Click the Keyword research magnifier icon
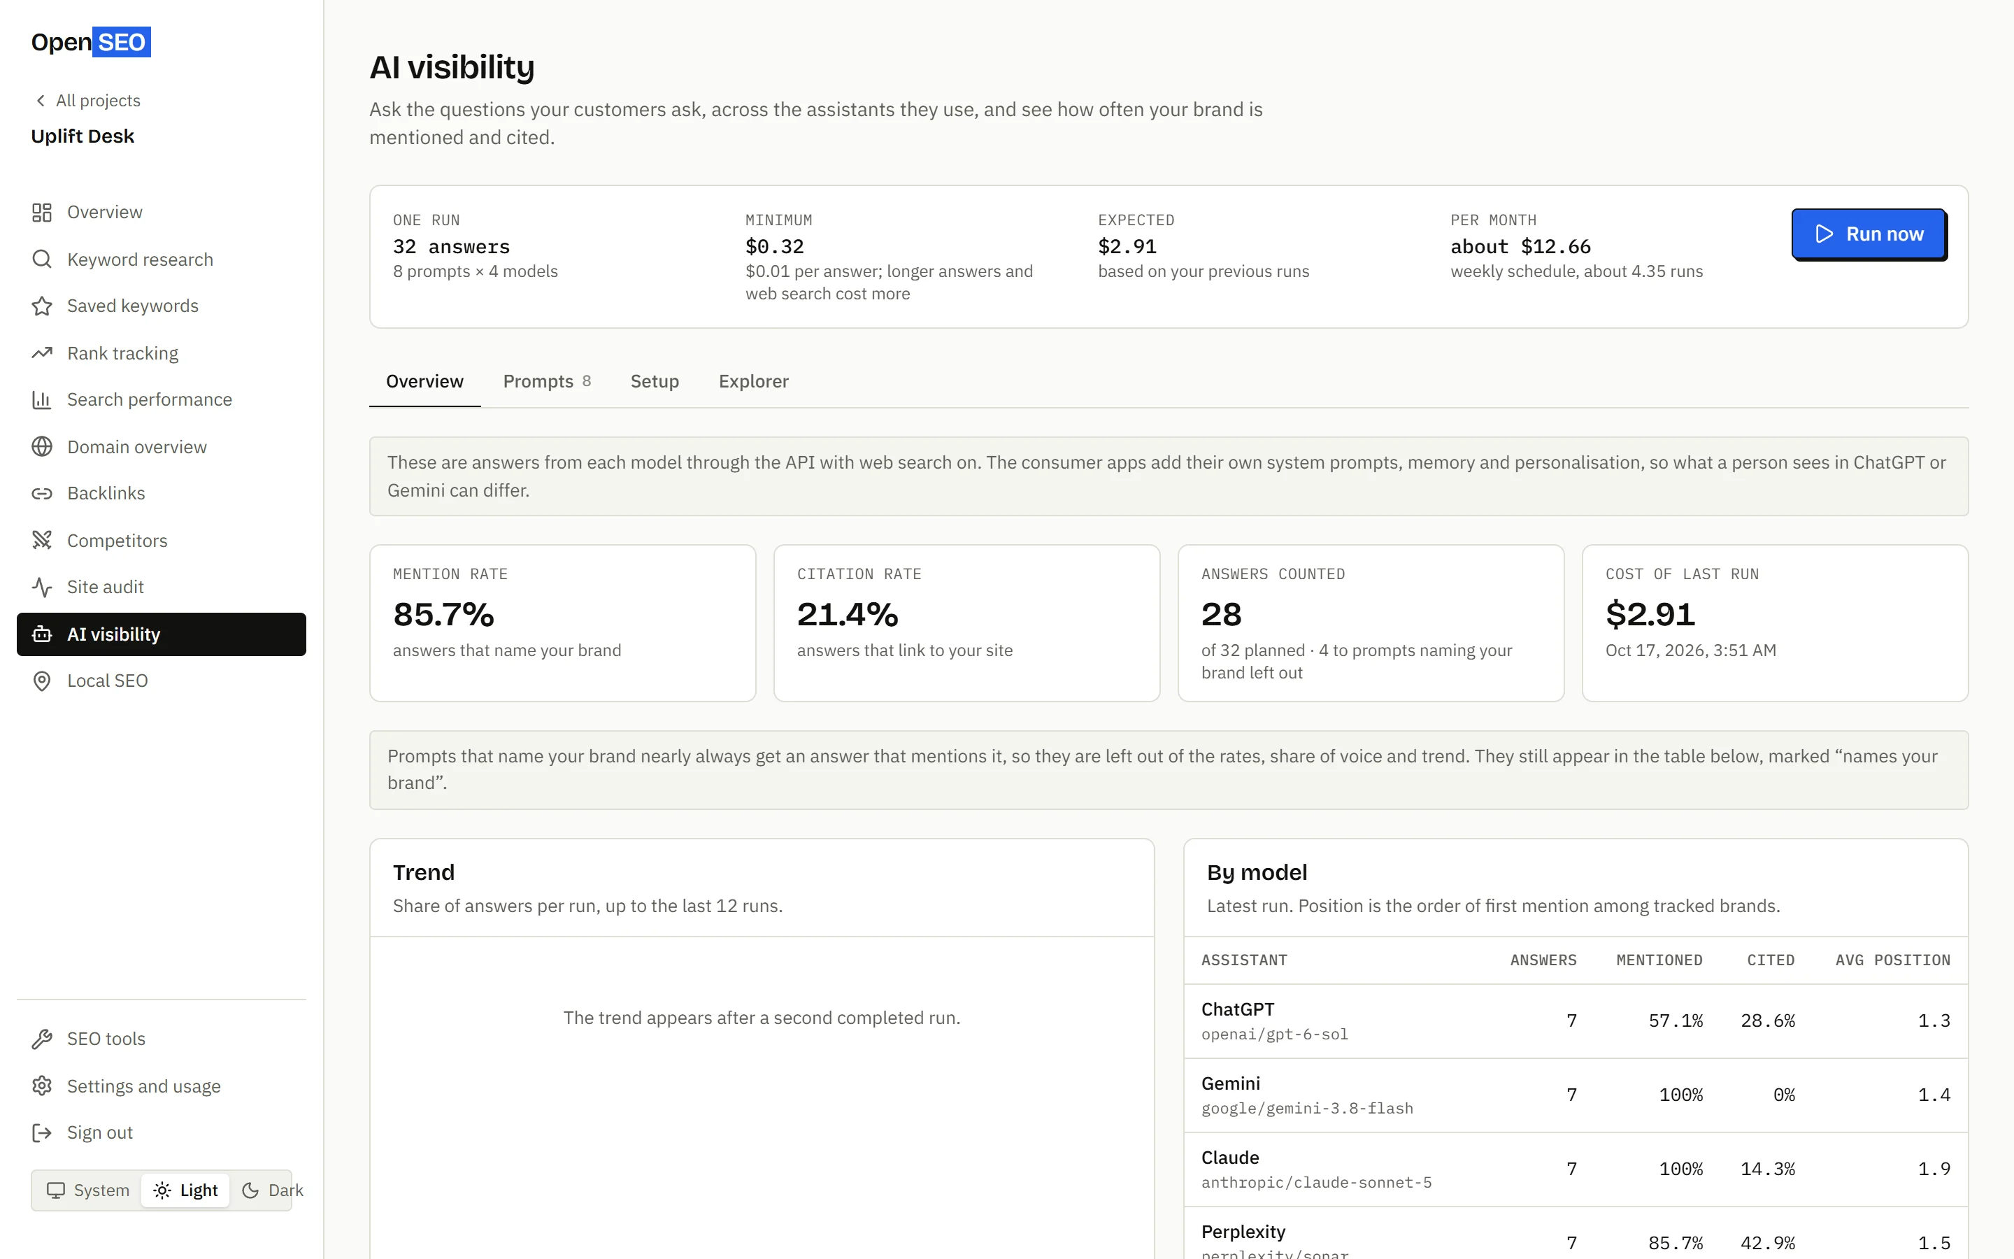 pos(42,259)
